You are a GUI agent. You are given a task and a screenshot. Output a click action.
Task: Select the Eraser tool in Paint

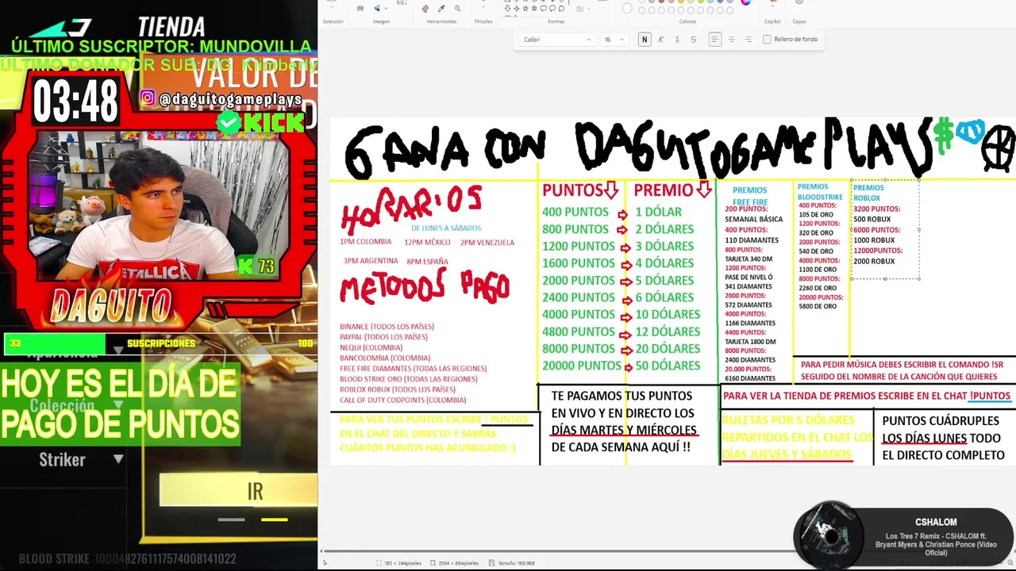click(425, 8)
